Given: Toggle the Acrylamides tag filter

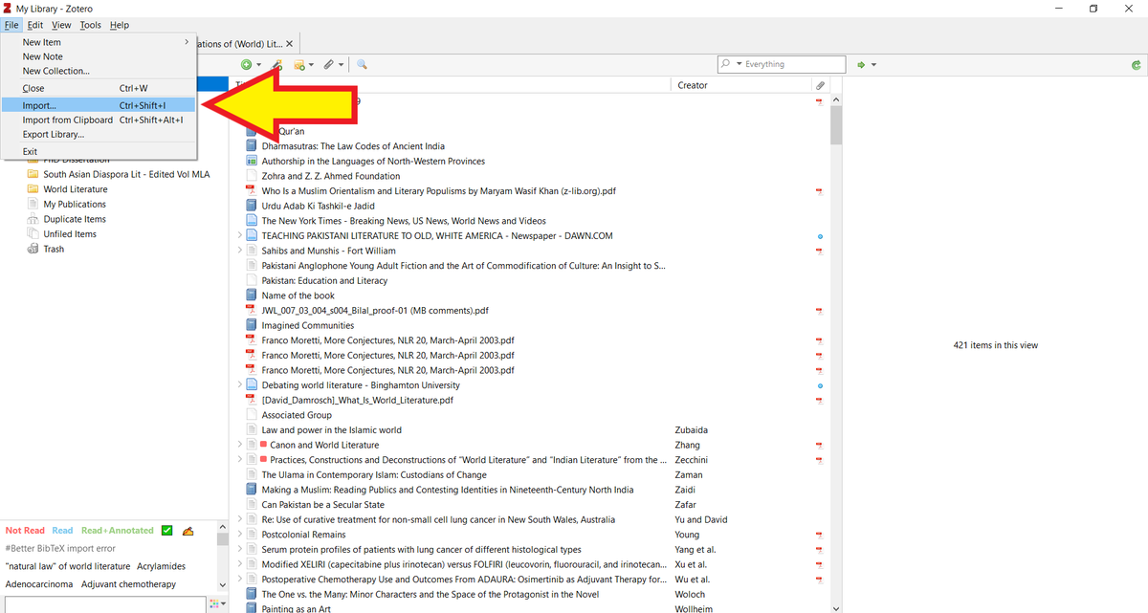Looking at the screenshot, I should point(161,566).
